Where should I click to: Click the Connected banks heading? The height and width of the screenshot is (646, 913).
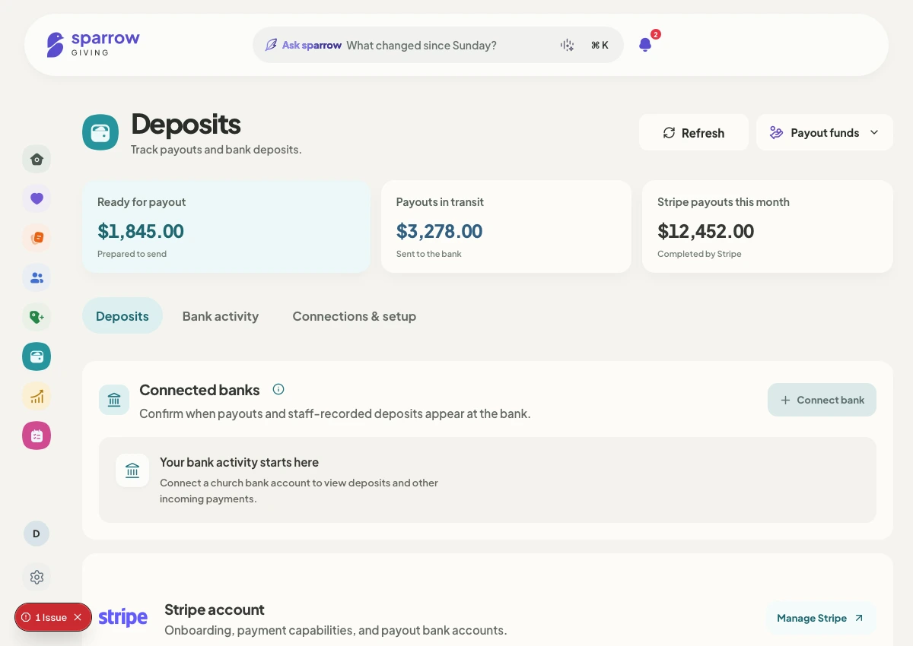199,390
